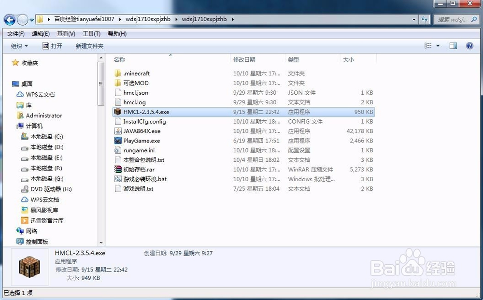Viewport: 483px width, 300px height.
Task: Click the blue help question mark icon
Action: [x=470, y=46]
